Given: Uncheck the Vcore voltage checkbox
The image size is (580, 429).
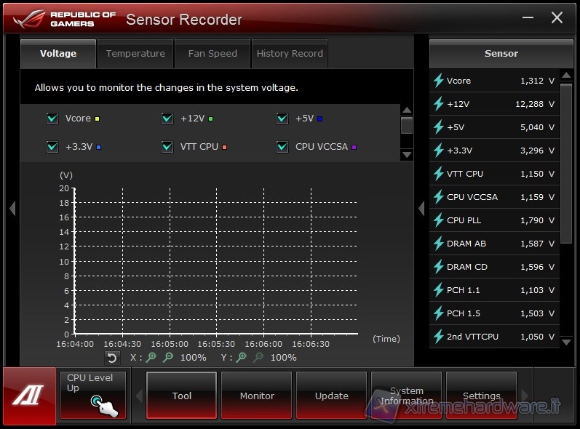Looking at the screenshot, I should (52, 119).
